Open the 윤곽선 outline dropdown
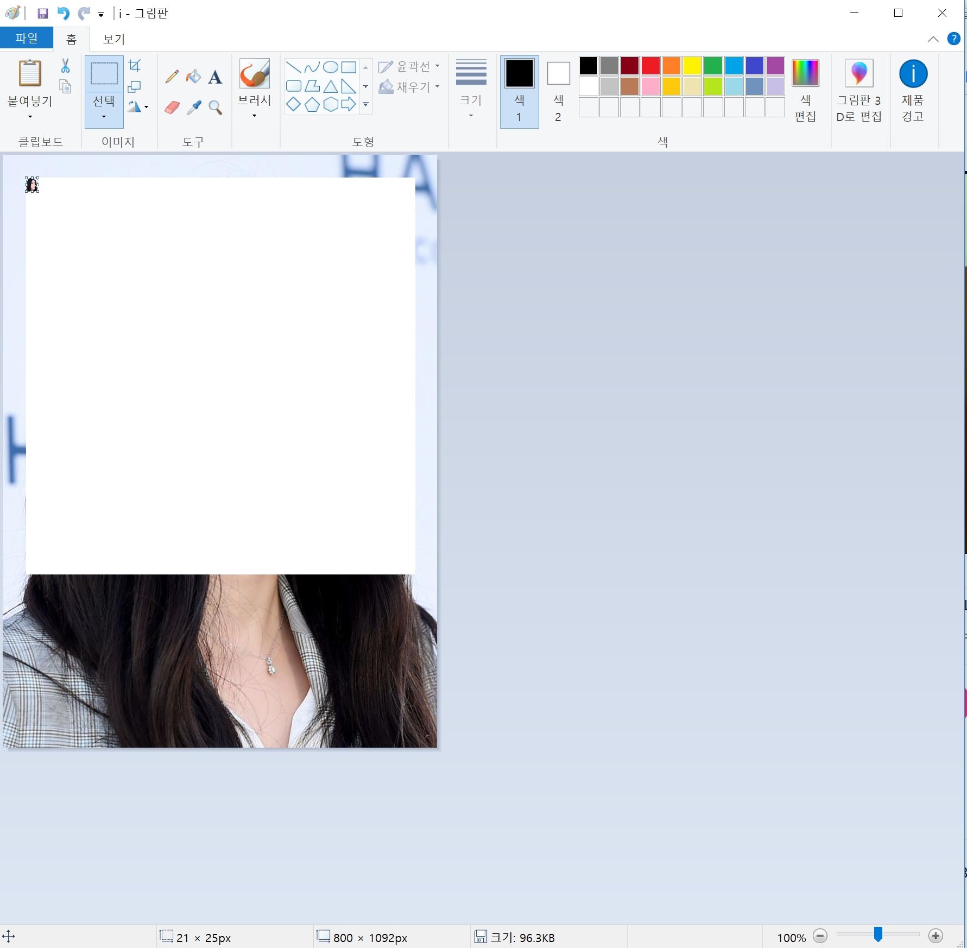Viewport: 967px width, 948px height. tap(409, 66)
